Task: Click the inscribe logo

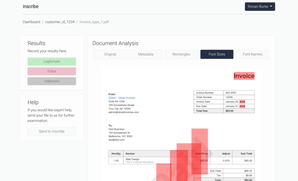Action: click(x=30, y=7)
